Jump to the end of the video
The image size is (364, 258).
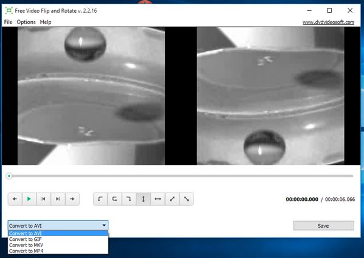pyautogui.click(x=58, y=199)
